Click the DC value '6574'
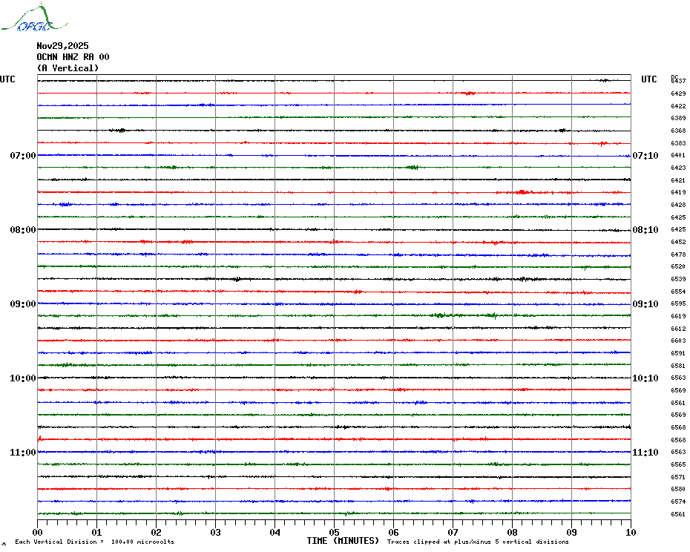This screenshot has height=552, width=690. click(x=679, y=502)
